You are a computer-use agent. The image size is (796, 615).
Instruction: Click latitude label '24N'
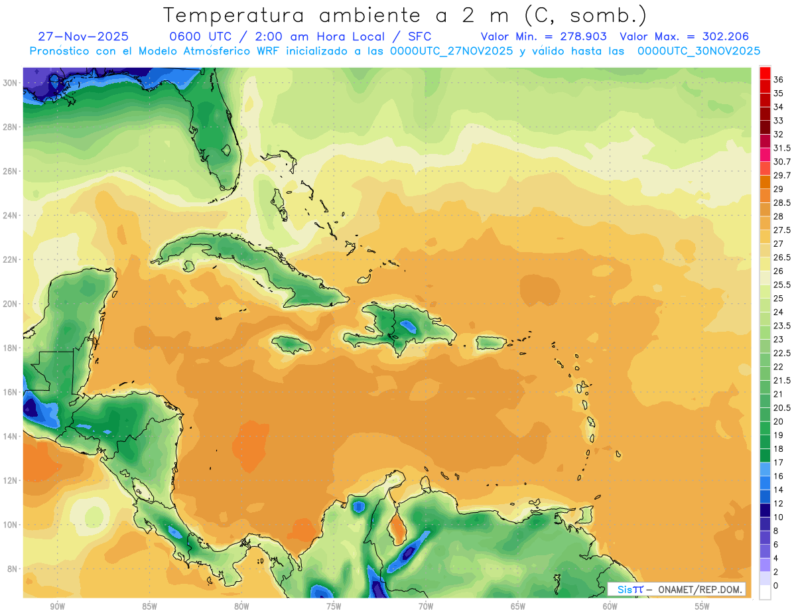click(x=11, y=216)
